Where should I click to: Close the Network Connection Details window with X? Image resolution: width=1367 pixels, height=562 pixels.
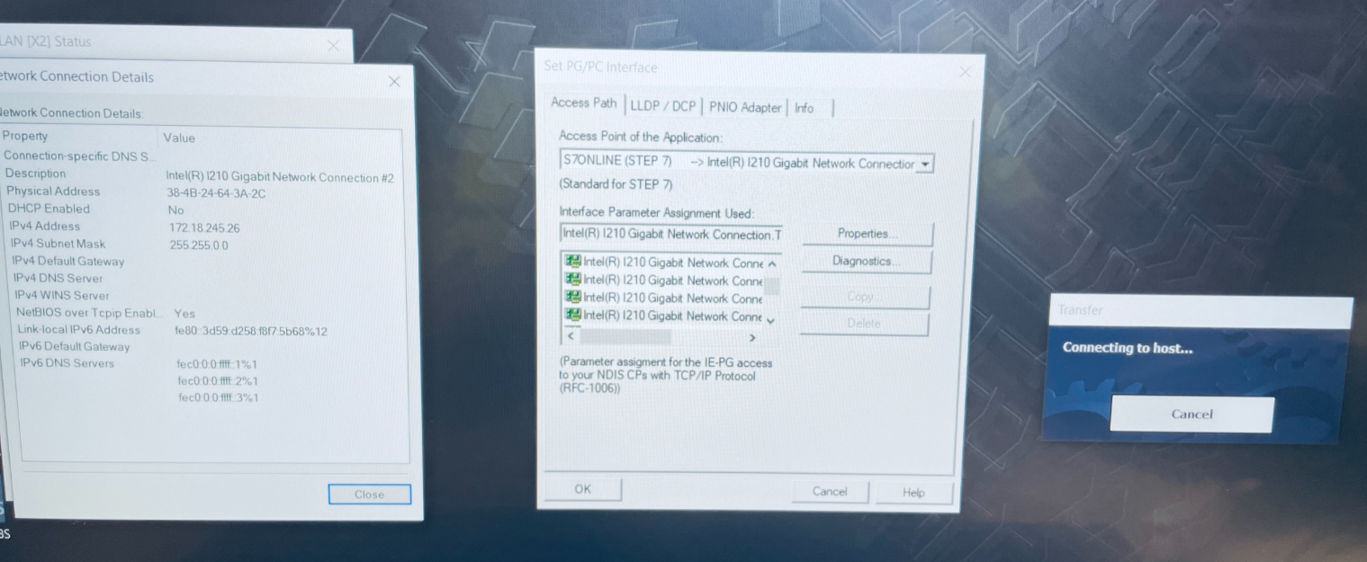(x=394, y=82)
